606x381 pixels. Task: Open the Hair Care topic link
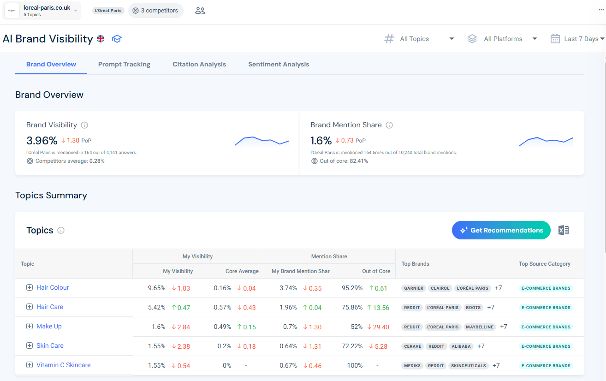coord(50,307)
